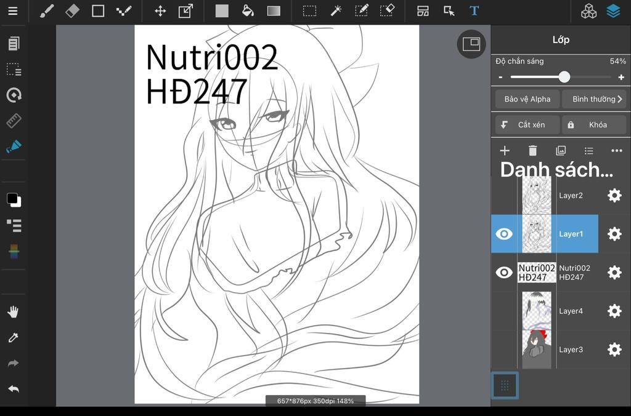Open foreground/background color swatch
This screenshot has width=631, height=416.
(14, 200)
